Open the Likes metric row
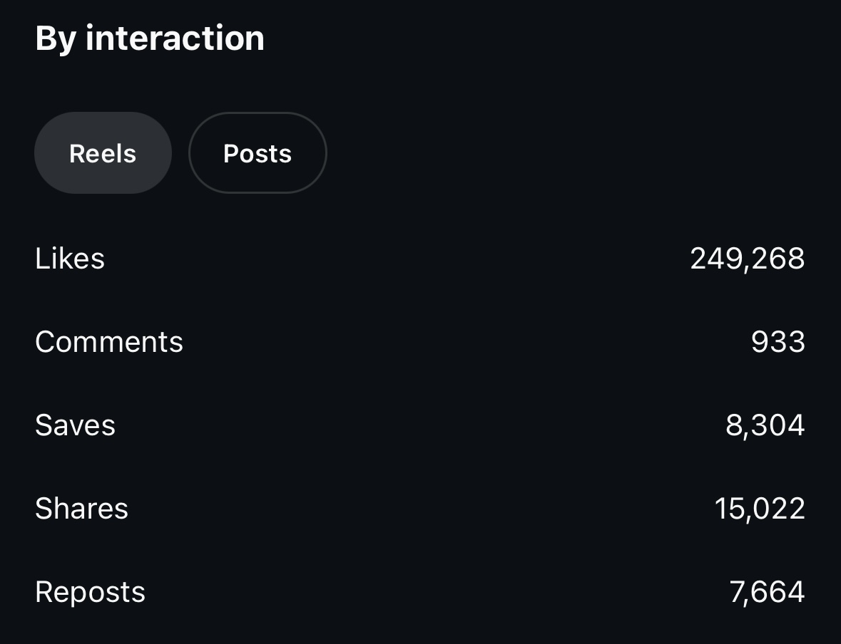This screenshot has height=644, width=841. point(420,259)
